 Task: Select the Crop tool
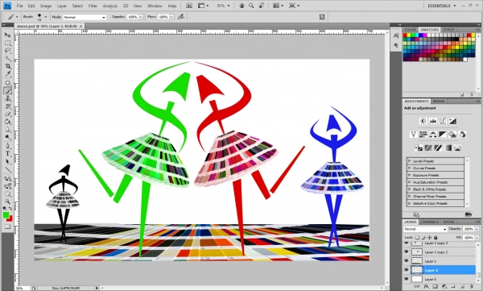(7, 66)
